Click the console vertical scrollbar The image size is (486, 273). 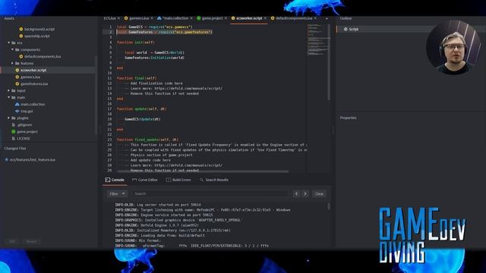[329, 206]
